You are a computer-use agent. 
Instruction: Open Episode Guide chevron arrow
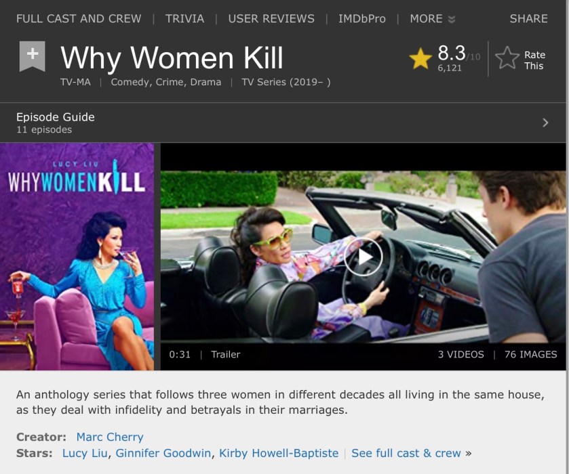pyautogui.click(x=545, y=123)
